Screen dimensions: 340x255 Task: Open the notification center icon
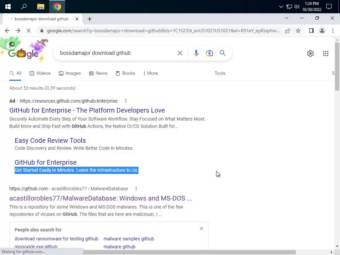pos(329,7)
